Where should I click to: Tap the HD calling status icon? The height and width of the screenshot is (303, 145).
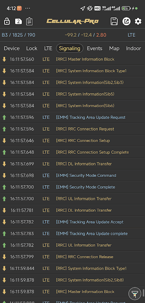coord(97,8)
